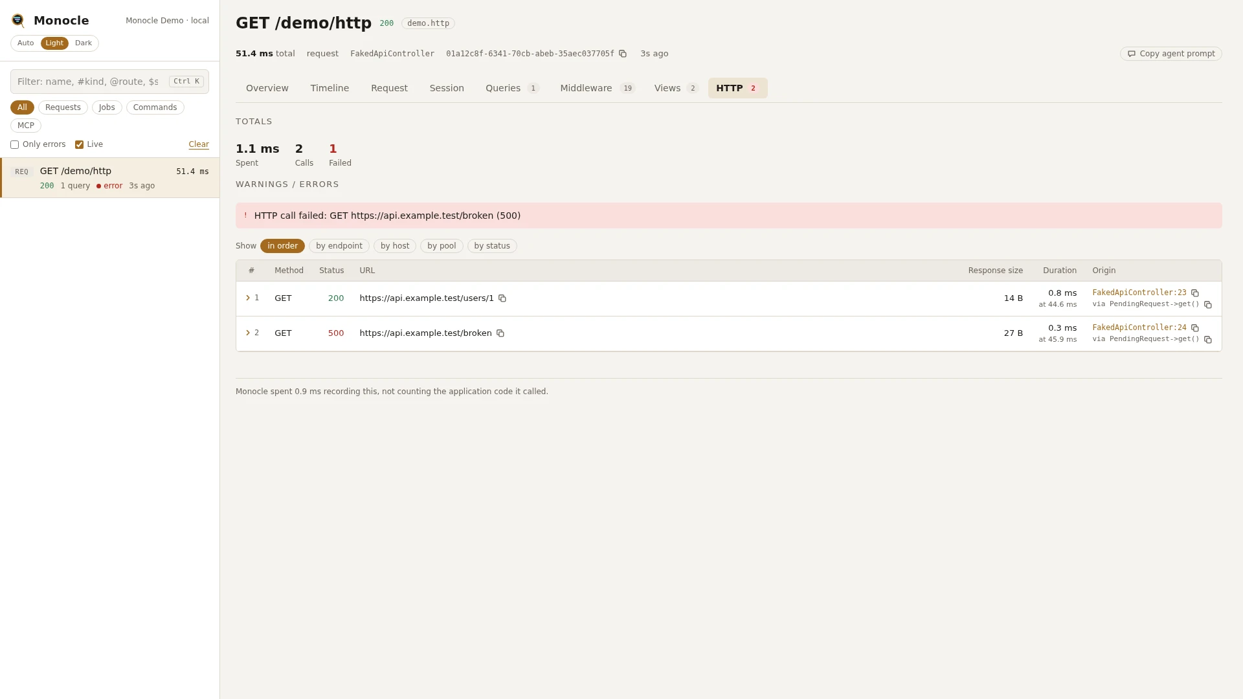Expand HTTP call row 2
The height and width of the screenshot is (699, 1243).
tap(248, 333)
